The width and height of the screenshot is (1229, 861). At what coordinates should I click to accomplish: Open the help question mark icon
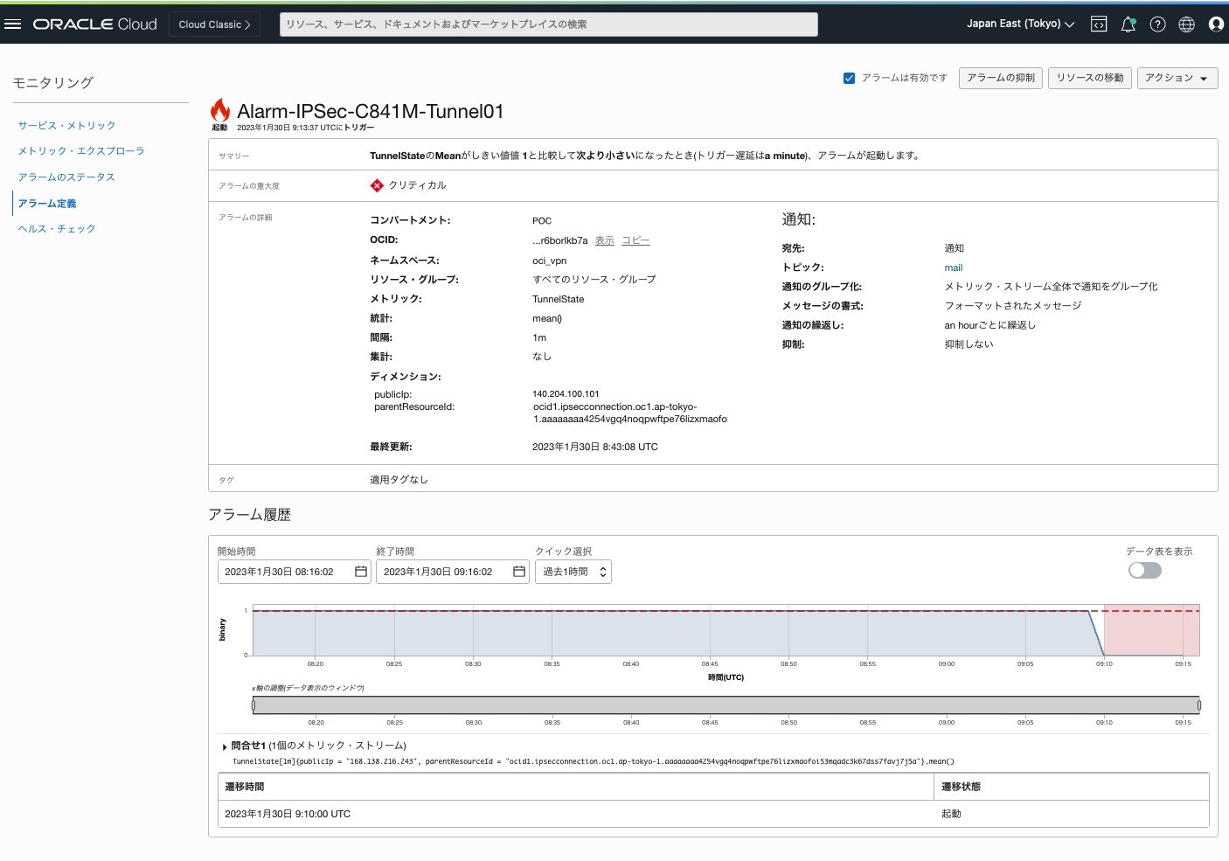(1157, 24)
